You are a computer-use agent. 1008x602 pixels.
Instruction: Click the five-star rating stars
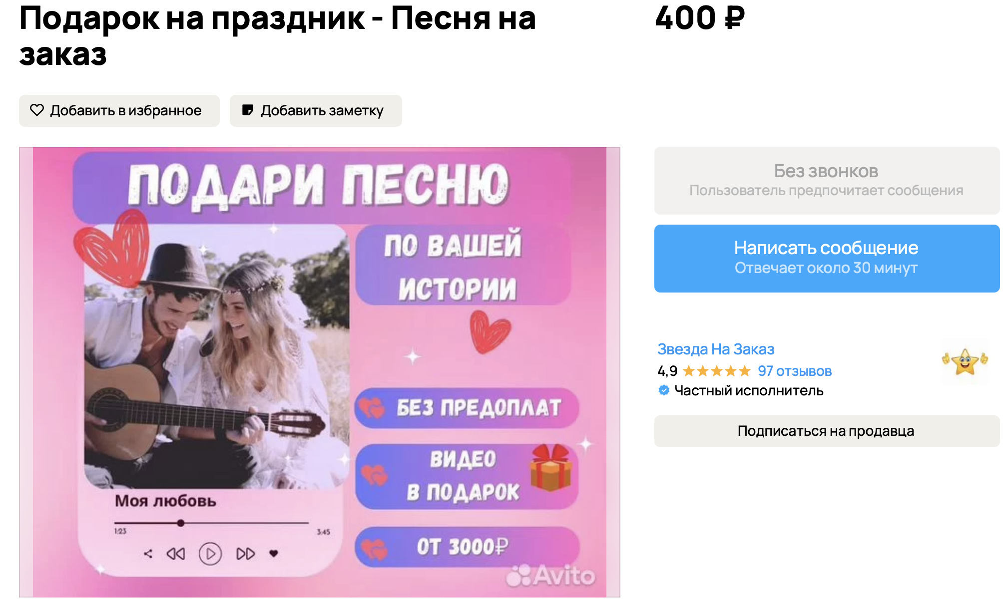(716, 371)
